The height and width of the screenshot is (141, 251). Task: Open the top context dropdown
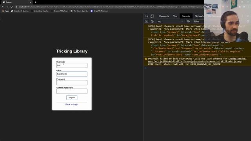[170, 22]
